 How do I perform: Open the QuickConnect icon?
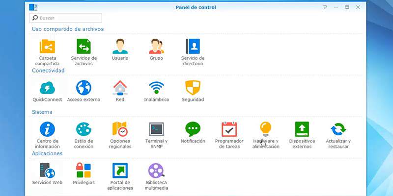point(47,88)
